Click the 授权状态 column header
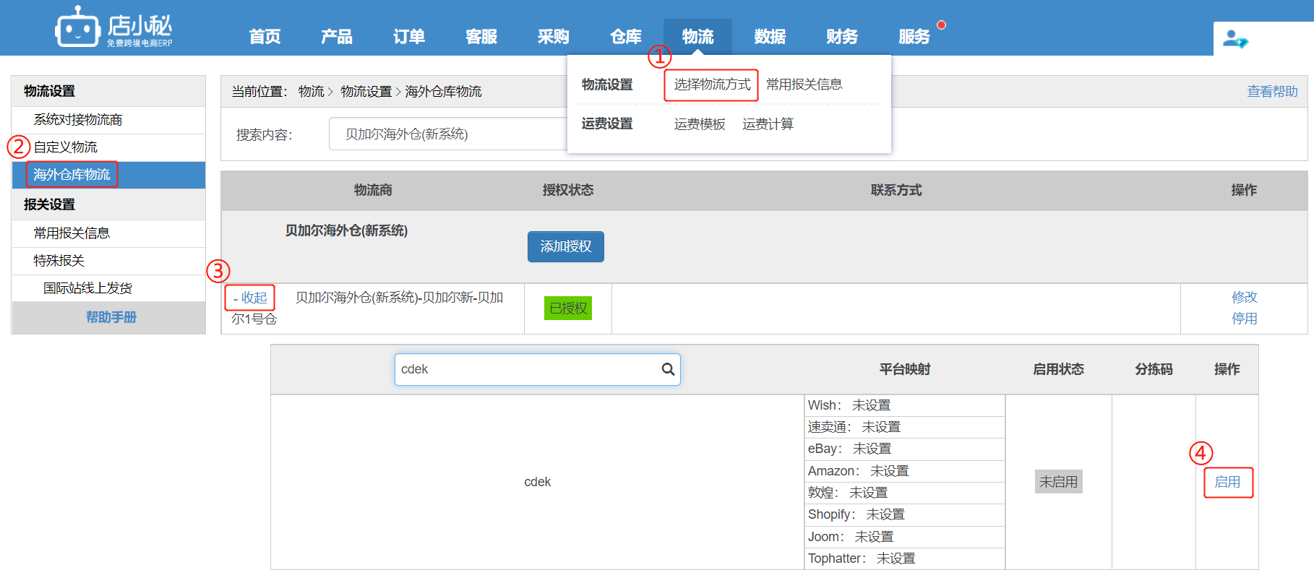 568,190
